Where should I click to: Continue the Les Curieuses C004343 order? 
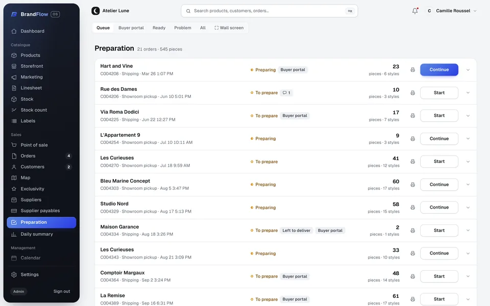[x=439, y=253]
